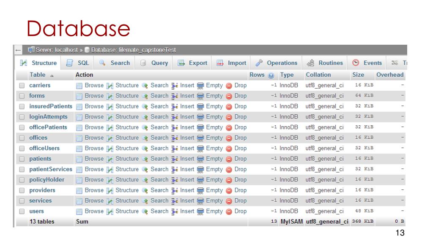Click the Search icon for patientServices row
Screen dimensions: 433x243
(145, 170)
